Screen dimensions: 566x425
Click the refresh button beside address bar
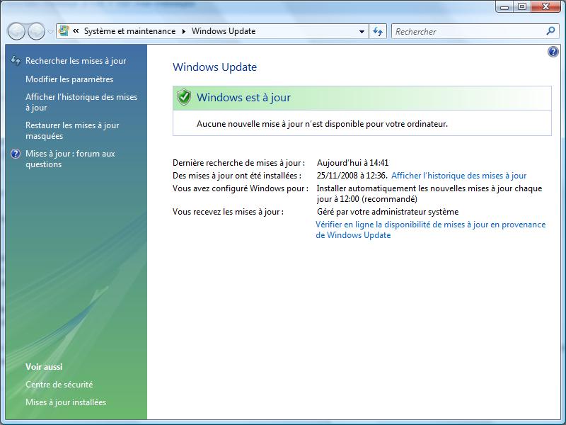[x=378, y=31]
